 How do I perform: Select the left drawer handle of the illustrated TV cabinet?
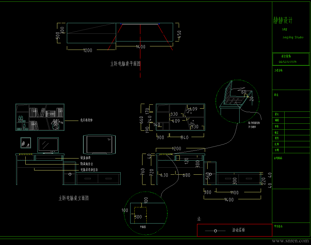tap(88, 179)
